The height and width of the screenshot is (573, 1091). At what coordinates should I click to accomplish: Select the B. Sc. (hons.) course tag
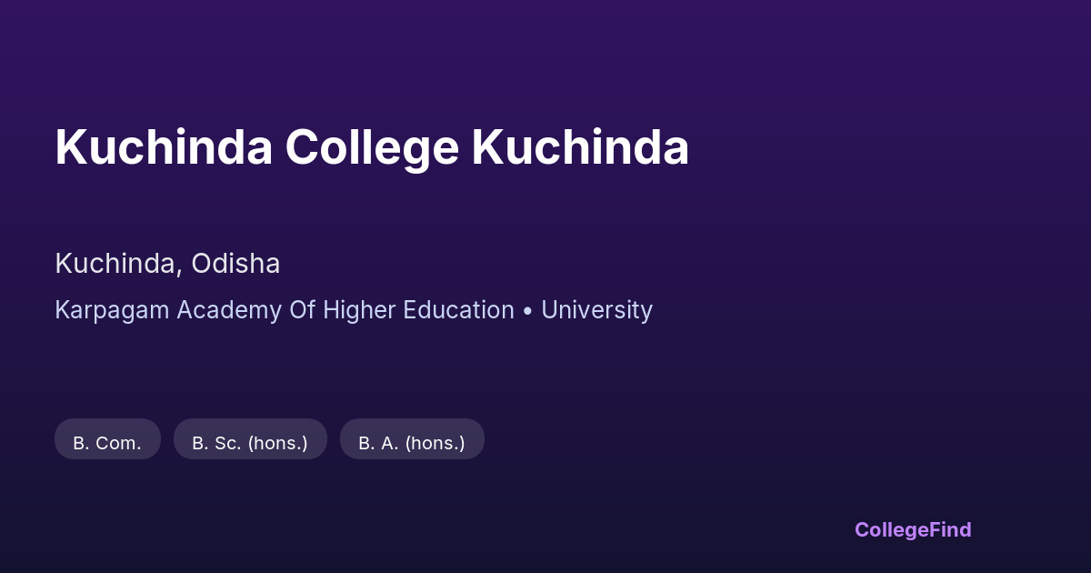[250, 443]
